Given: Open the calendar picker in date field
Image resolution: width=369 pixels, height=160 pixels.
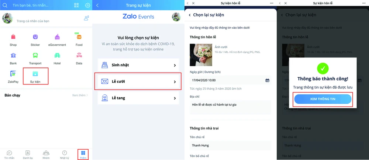Looking at the screenshot, I should point(267,80).
